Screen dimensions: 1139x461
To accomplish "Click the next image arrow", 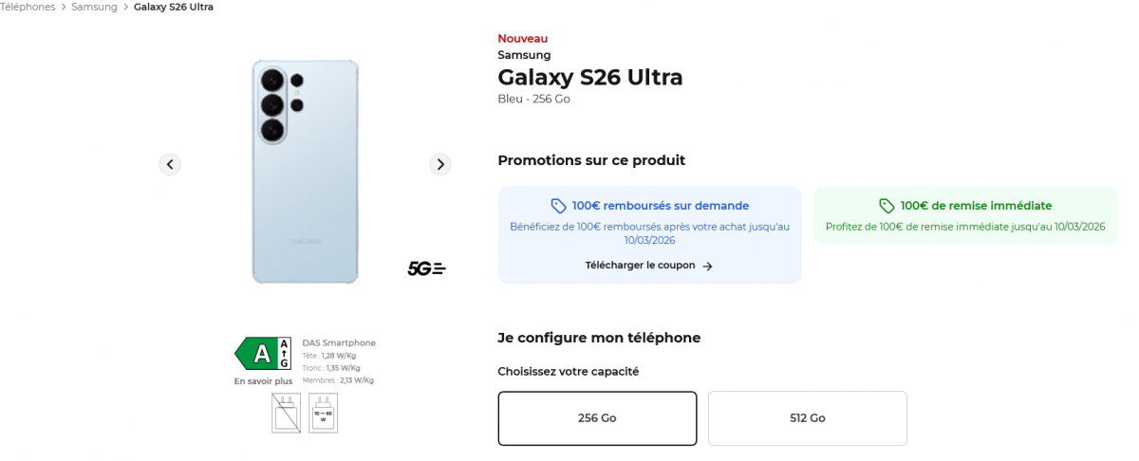I will [x=439, y=164].
